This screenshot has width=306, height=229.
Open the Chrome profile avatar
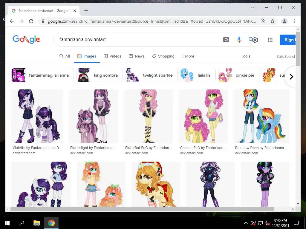click(284, 21)
